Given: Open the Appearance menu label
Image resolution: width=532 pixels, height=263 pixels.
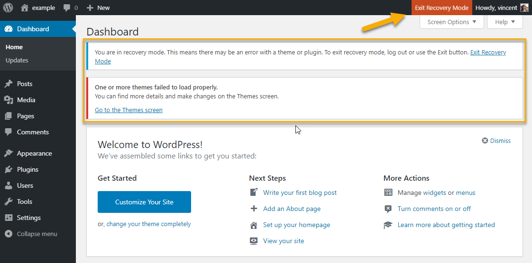Looking at the screenshot, I should pyautogui.click(x=34, y=153).
